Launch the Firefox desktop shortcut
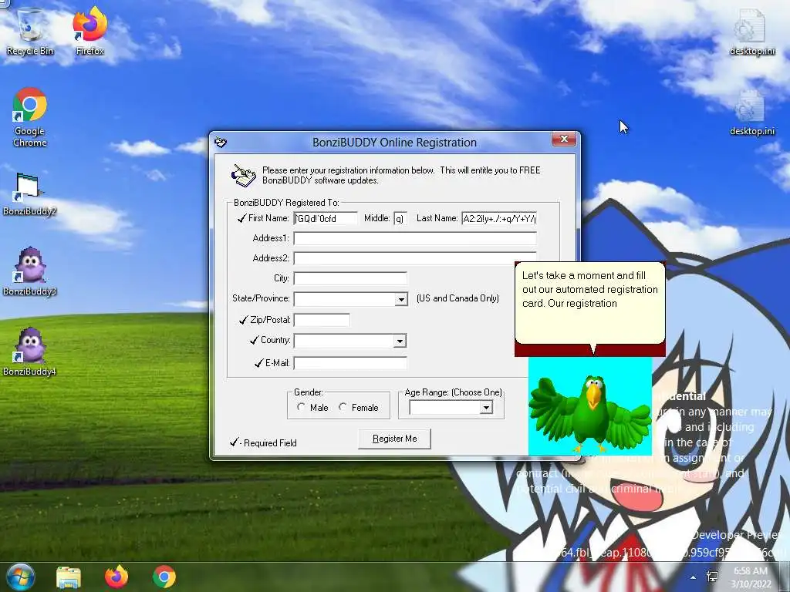 click(89, 31)
